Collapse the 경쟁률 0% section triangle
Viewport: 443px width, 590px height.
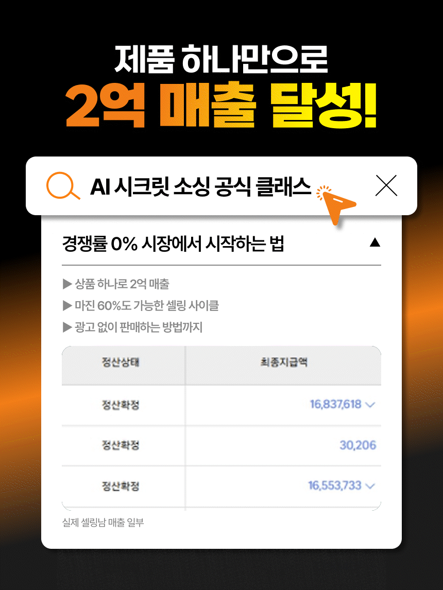375,242
